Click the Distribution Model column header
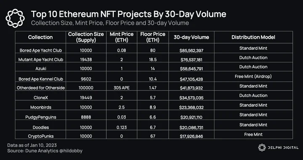The height and width of the screenshot is (160, 303). point(253,37)
